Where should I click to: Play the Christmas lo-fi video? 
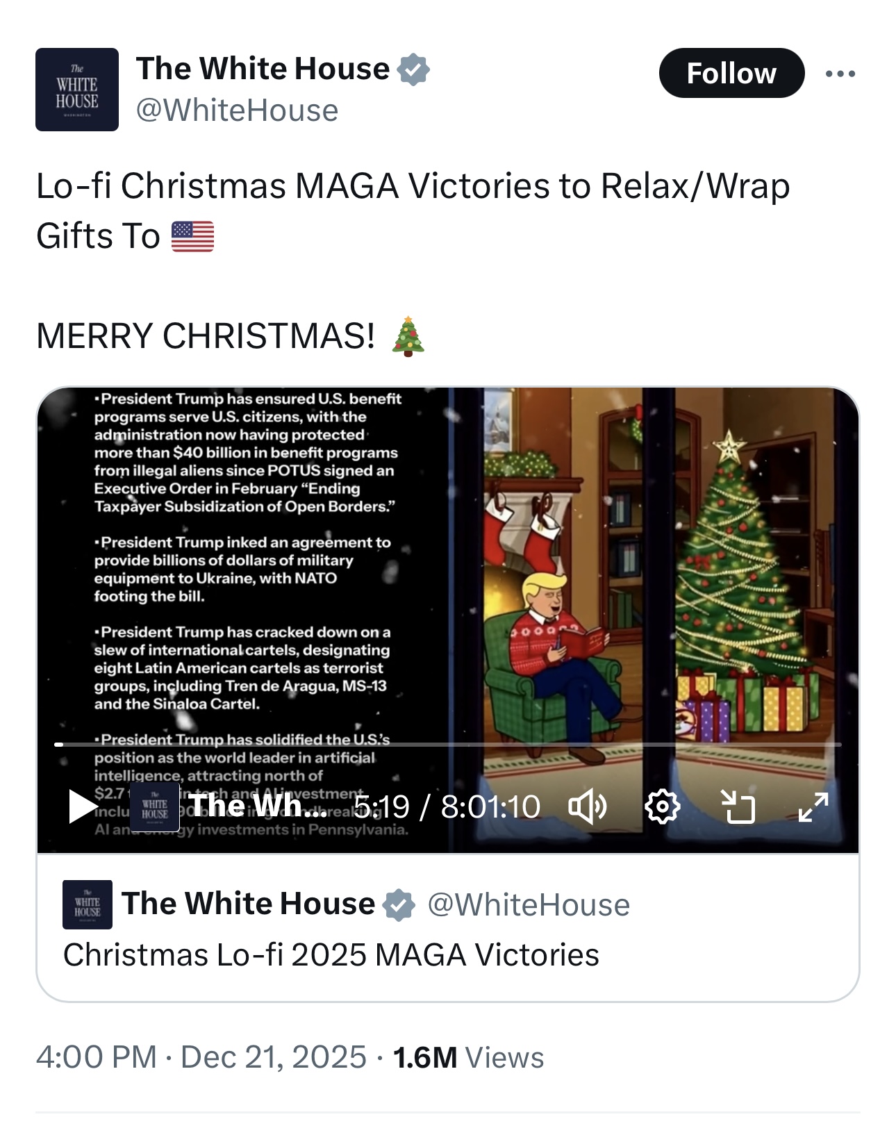(83, 806)
